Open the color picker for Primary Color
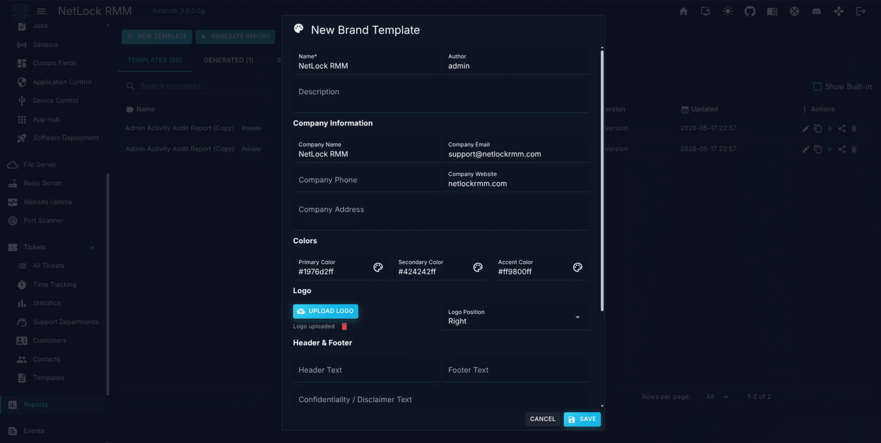Image resolution: width=881 pixels, height=443 pixels. click(x=378, y=267)
